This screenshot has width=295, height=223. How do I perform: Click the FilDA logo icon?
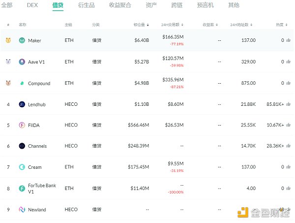[x=22, y=125]
